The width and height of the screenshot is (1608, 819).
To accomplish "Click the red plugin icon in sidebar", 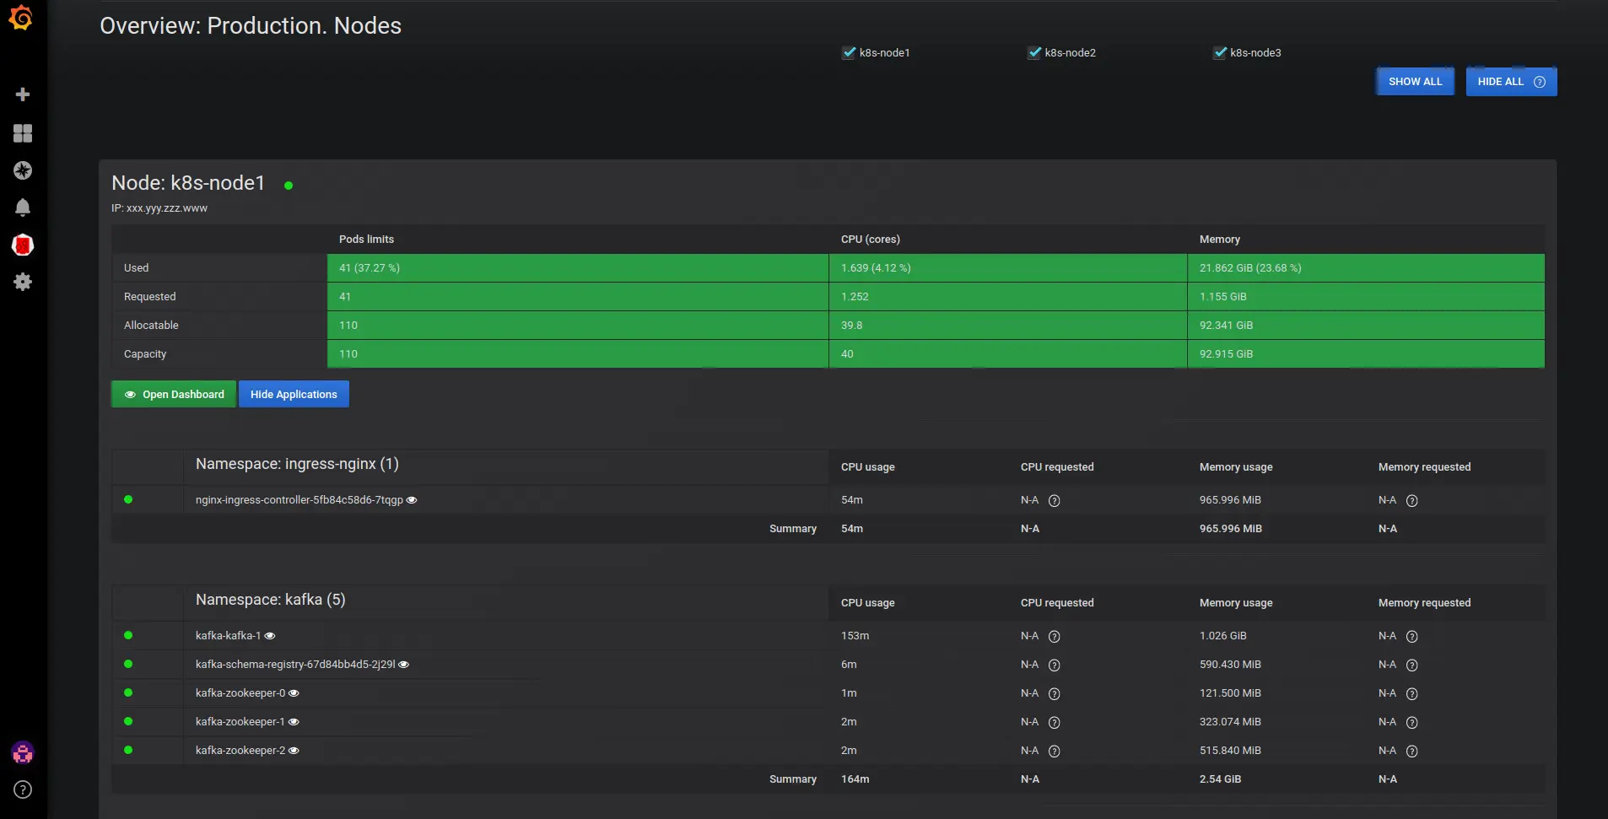I will click(23, 245).
